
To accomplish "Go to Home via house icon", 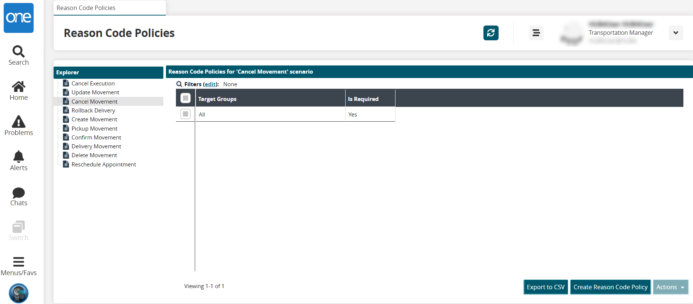I will point(18,87).
